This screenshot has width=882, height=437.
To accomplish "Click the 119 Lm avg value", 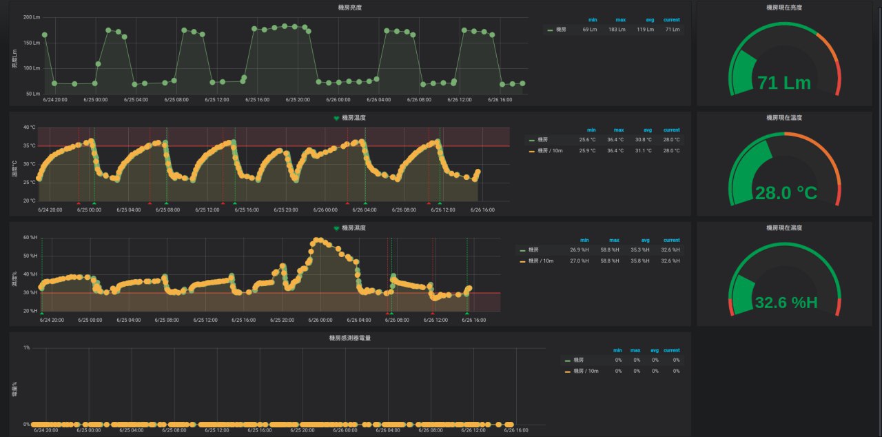I will [646, 30].
